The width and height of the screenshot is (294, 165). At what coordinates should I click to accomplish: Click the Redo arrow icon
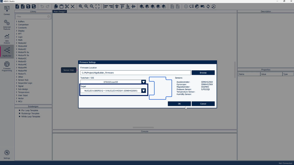tap(48, 6)
